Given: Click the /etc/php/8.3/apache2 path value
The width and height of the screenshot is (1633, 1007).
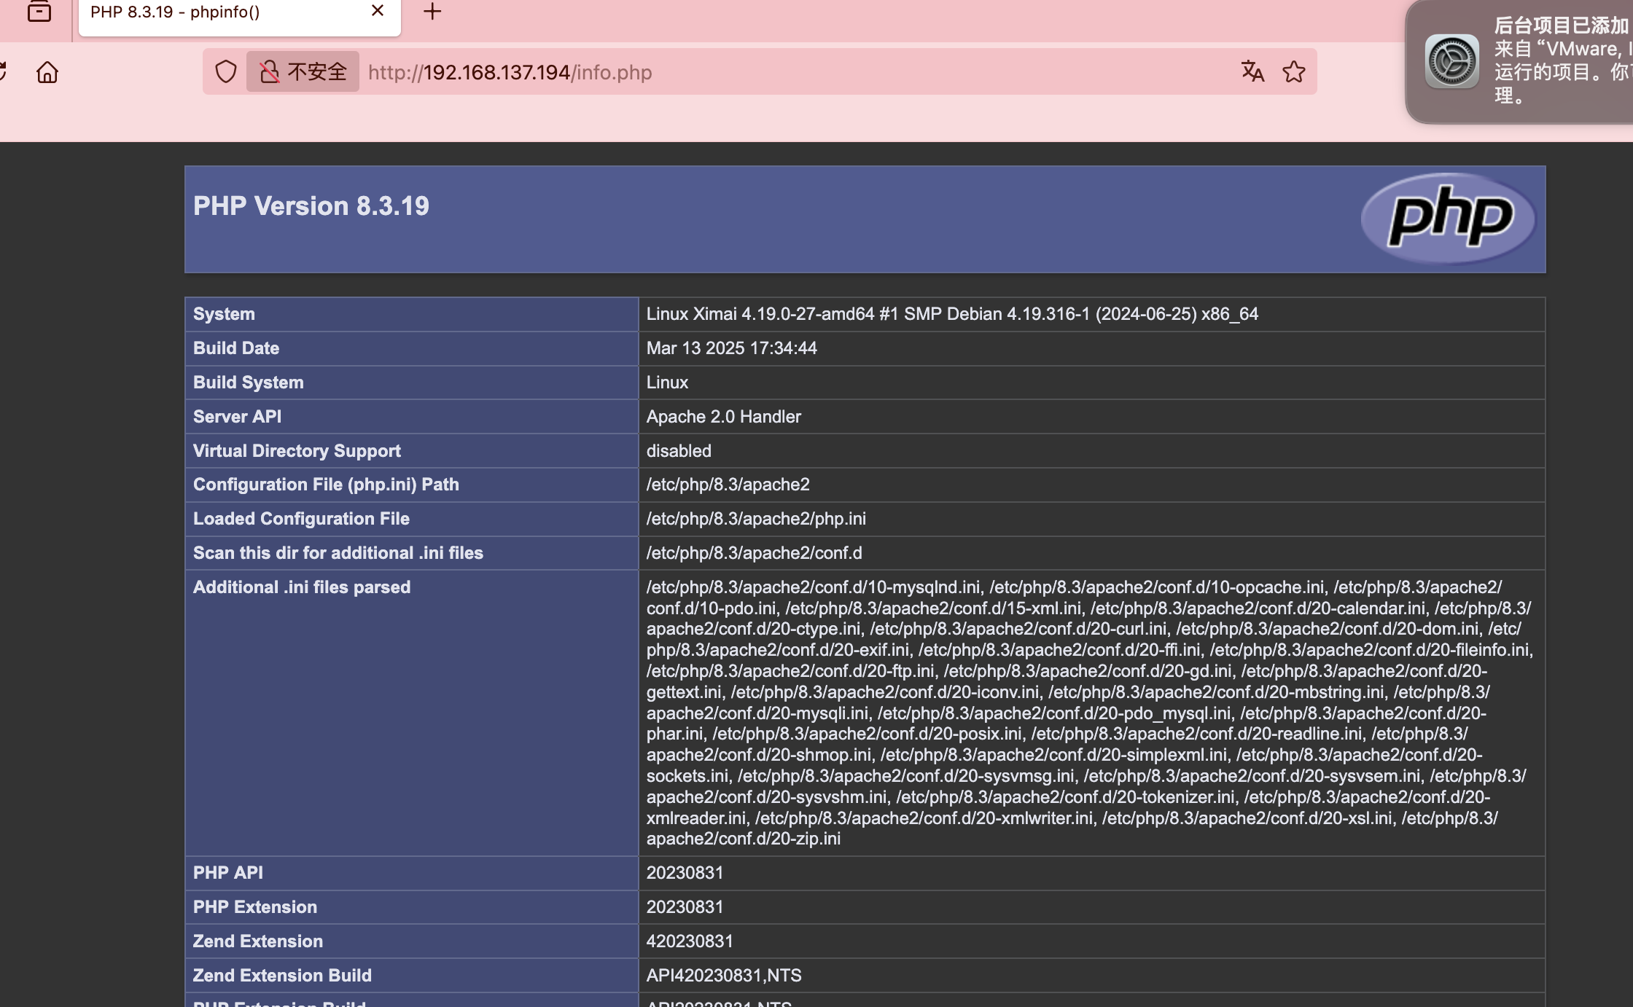Looking at the screenshot, I should point(728,485).
